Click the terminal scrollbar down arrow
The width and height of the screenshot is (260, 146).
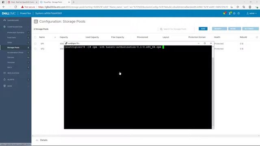click(213, 128)
